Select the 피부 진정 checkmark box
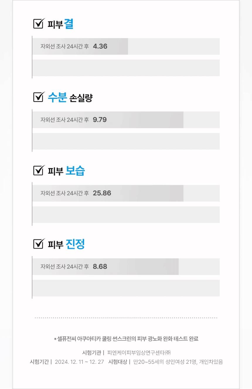 point(38,244)
